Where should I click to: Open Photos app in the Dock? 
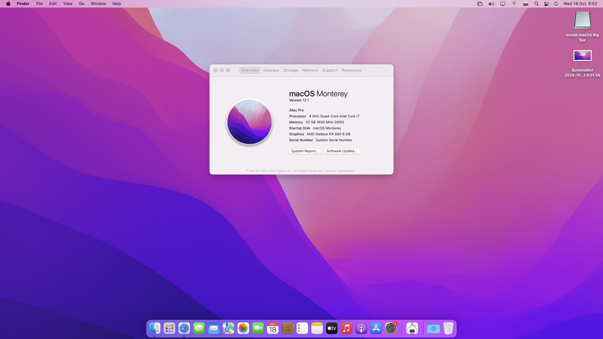243,328
